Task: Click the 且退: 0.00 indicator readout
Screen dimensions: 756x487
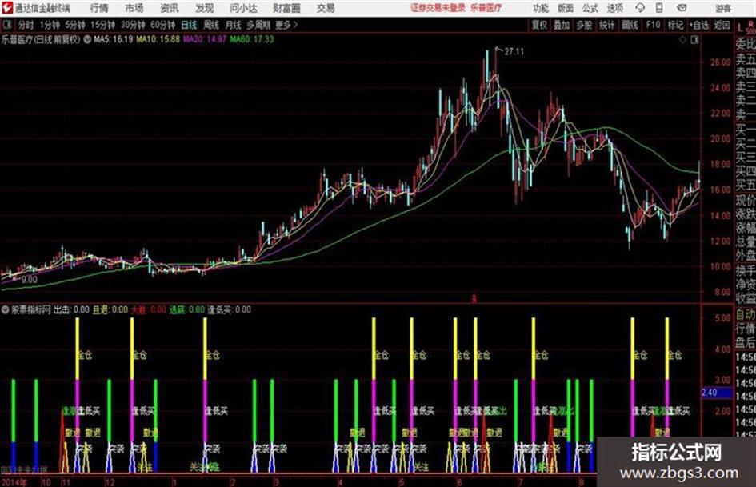Action: pos(110,310)
